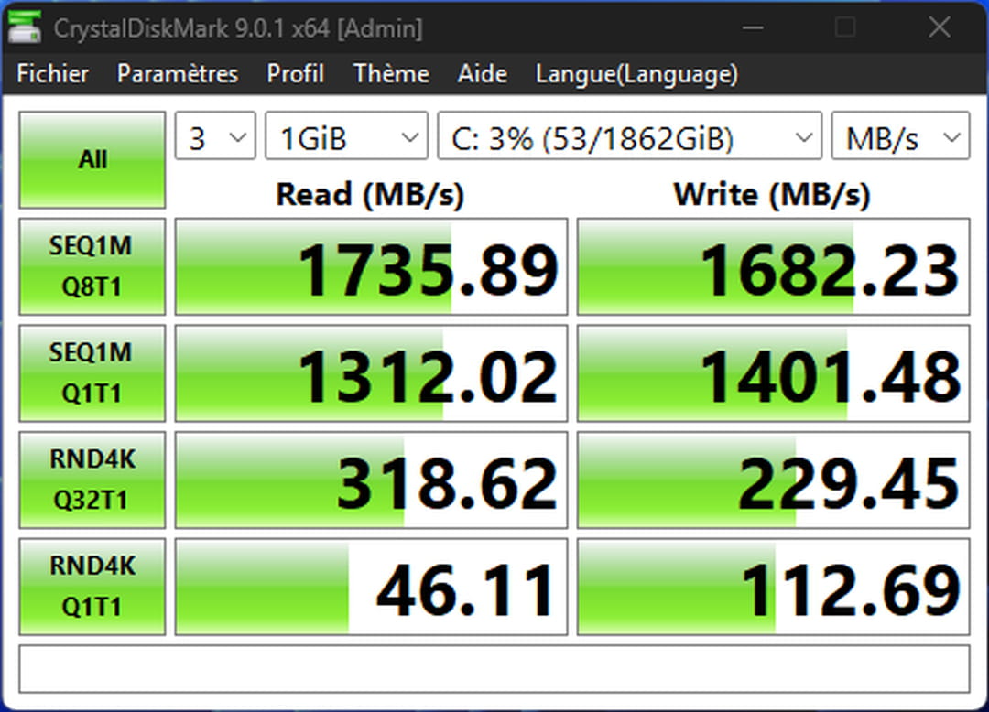Run the SEQ1M Q1T1 test
Viewport: 989px width, 712px height.
tap(92, 373)
